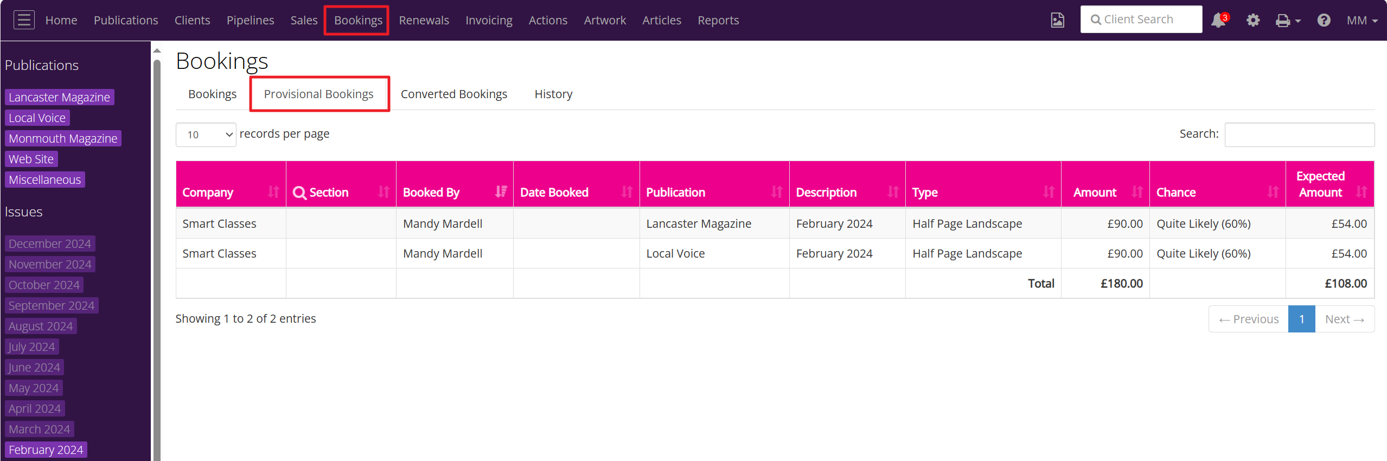
Task: Open the printer dropdown icon
Action: [1288, 21]
